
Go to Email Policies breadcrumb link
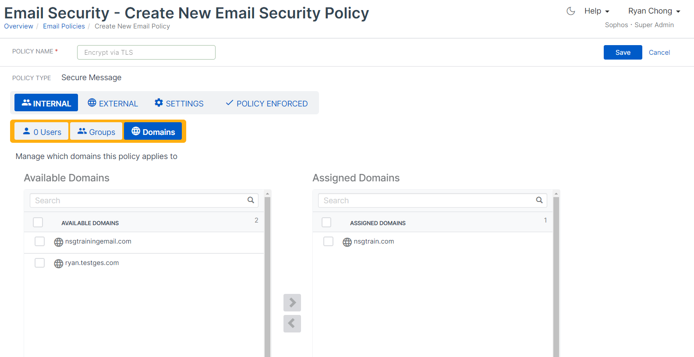pyautogui.click(x=64, y=26)
